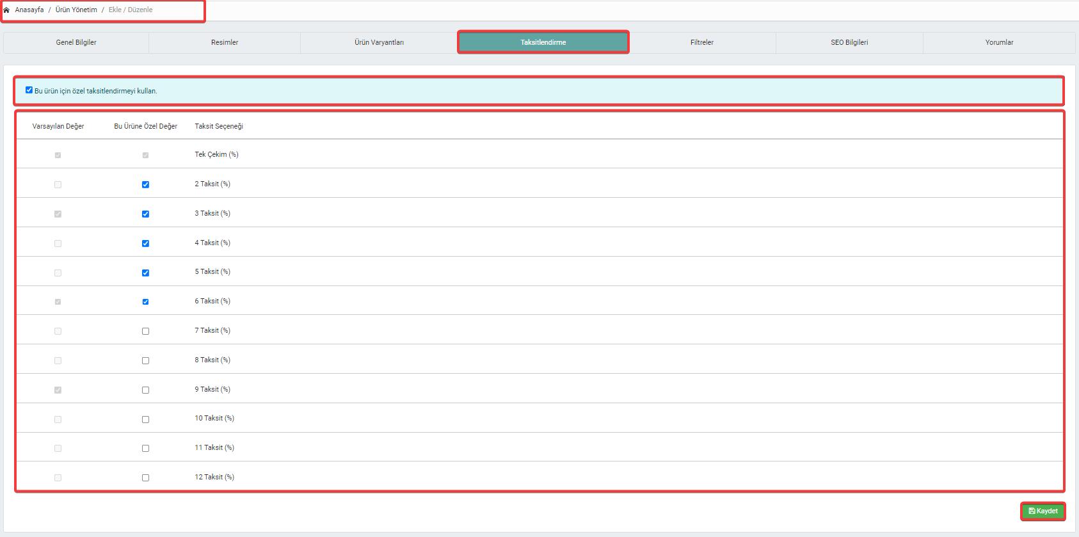Click the home icon in breadcrumb

[6, 10]
